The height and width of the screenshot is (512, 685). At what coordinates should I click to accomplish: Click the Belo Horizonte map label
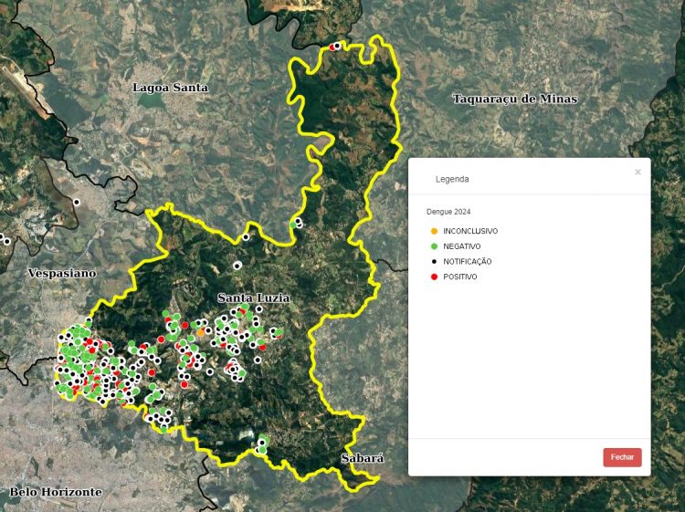(x=56, y=492)
